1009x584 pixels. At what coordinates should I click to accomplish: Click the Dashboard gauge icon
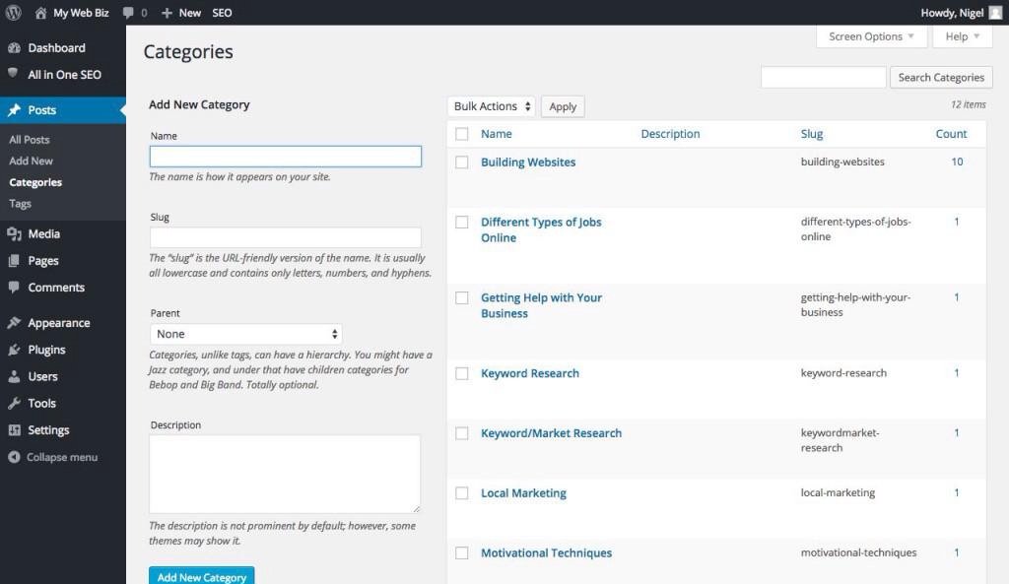click(14, 48)
